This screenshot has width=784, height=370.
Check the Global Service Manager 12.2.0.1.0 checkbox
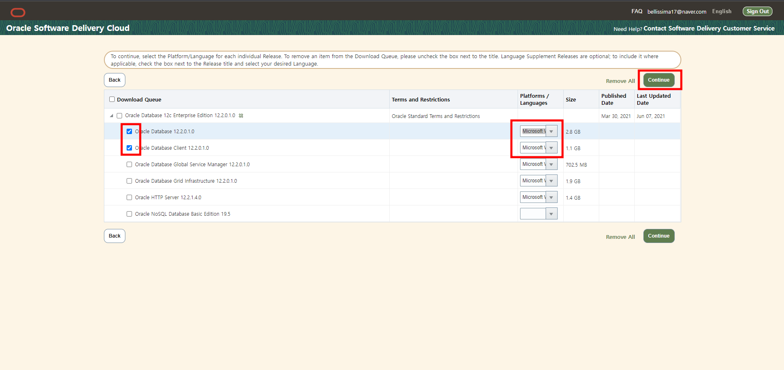[129, 165]
